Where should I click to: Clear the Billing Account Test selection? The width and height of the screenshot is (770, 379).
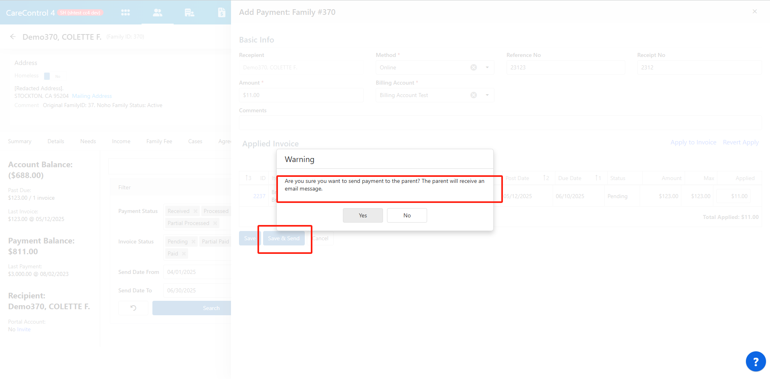474,95
